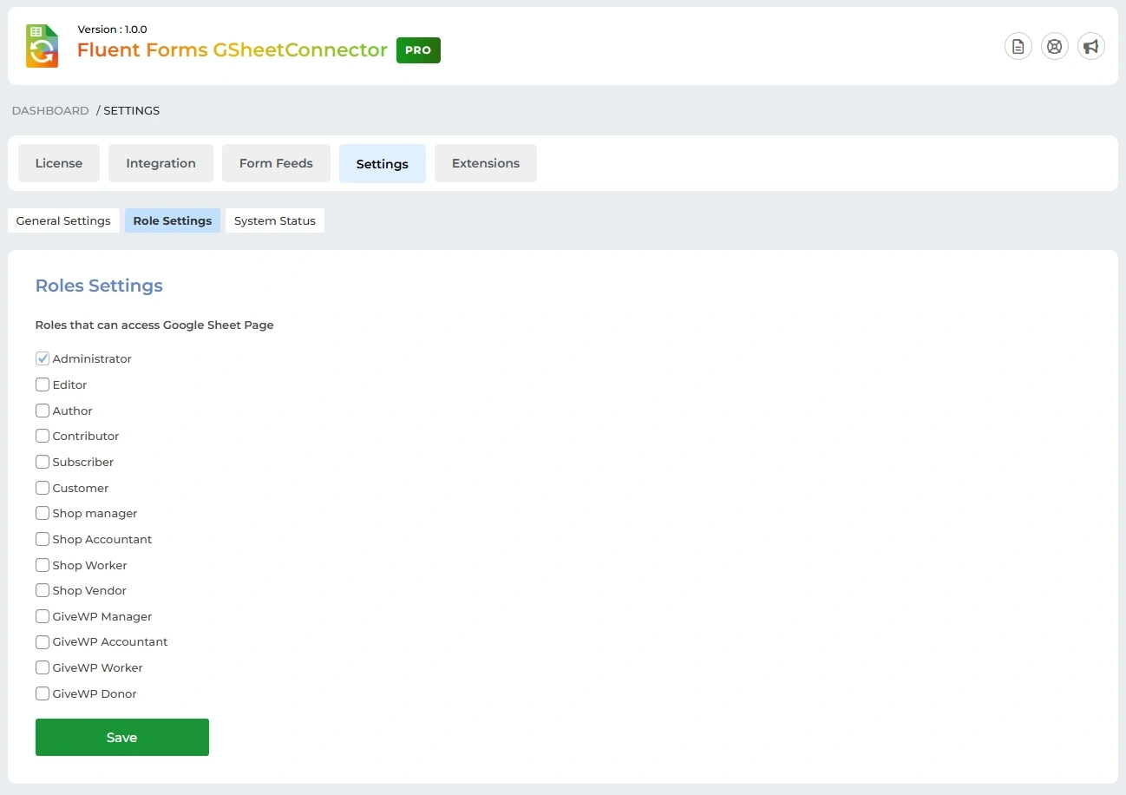Viewport: 1126px width, 795px height.
Task: Select the Subscriber role checkbox
Action: (43, 462)
